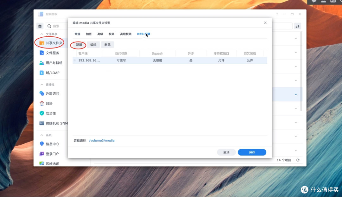Open Info Center (信息中心)
This screenshot has height=197, width=342.
[49, 144]
